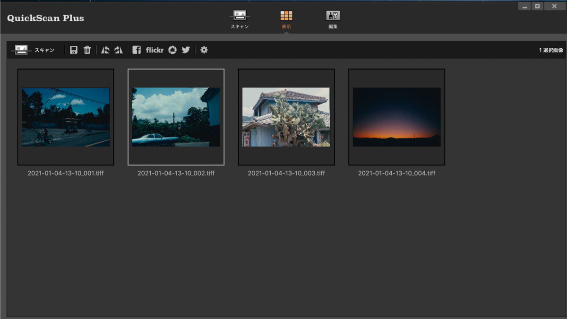Switch to the 表示 view tab
The height and width of the screenshot is (319, 567).
tap(286, 19)
